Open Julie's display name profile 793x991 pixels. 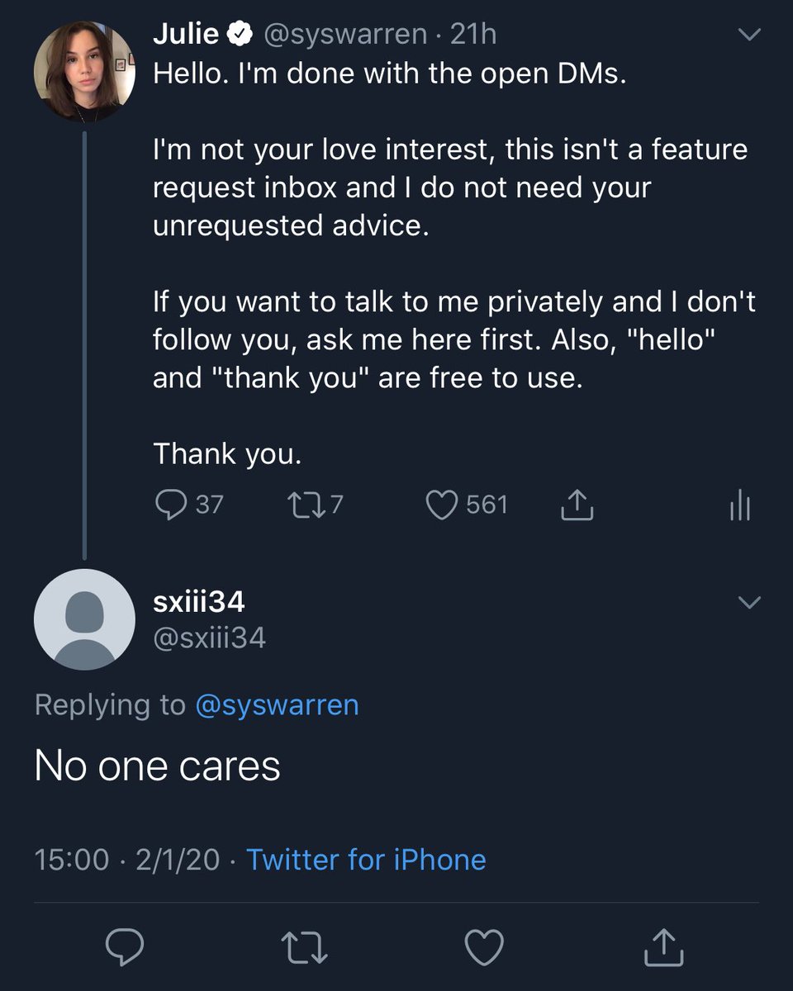point(187,34)
